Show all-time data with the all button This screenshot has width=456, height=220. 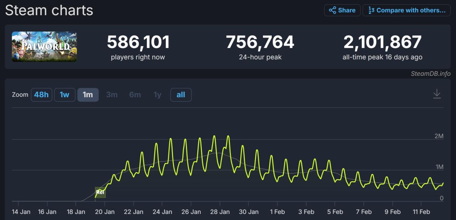[181, 95]
